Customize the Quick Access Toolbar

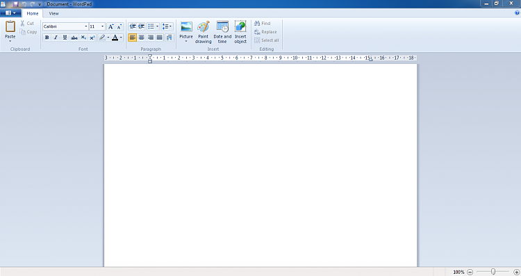point(40,4)
